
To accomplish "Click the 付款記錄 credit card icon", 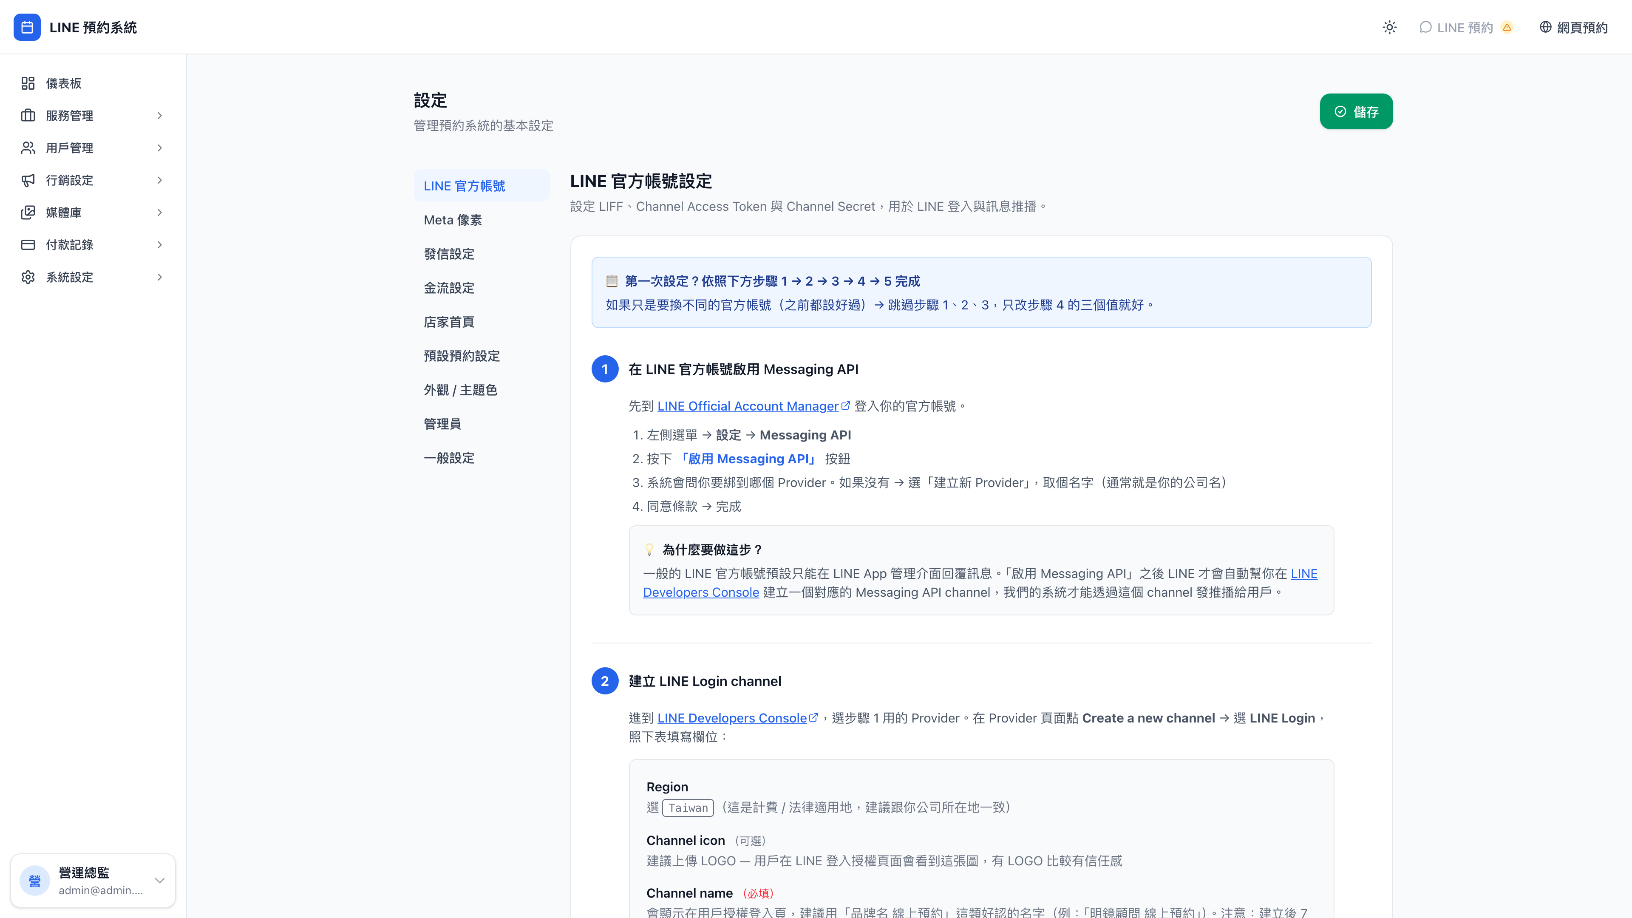I will pyautogui.click(x=28, y=244).
